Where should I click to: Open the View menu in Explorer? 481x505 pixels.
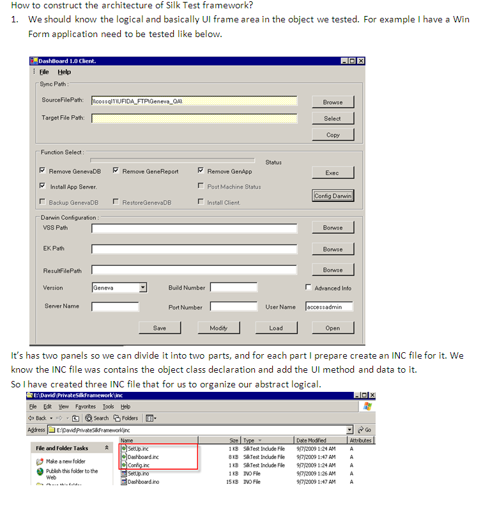(x=63, y=407)
